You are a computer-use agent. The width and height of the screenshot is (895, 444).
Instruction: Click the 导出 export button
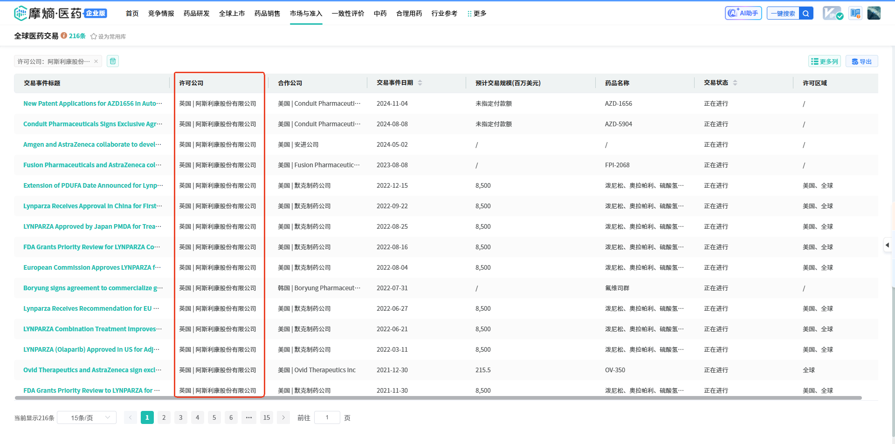[x=861, y=61]
